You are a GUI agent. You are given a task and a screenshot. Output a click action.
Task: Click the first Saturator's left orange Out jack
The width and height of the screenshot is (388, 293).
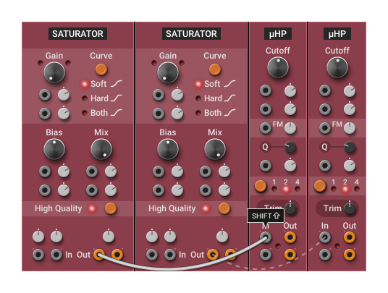[x=99, y=255]
